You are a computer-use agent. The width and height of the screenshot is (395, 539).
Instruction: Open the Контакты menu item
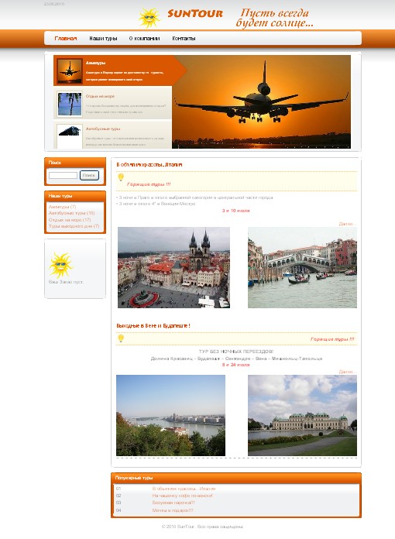(x=184, y=39)
